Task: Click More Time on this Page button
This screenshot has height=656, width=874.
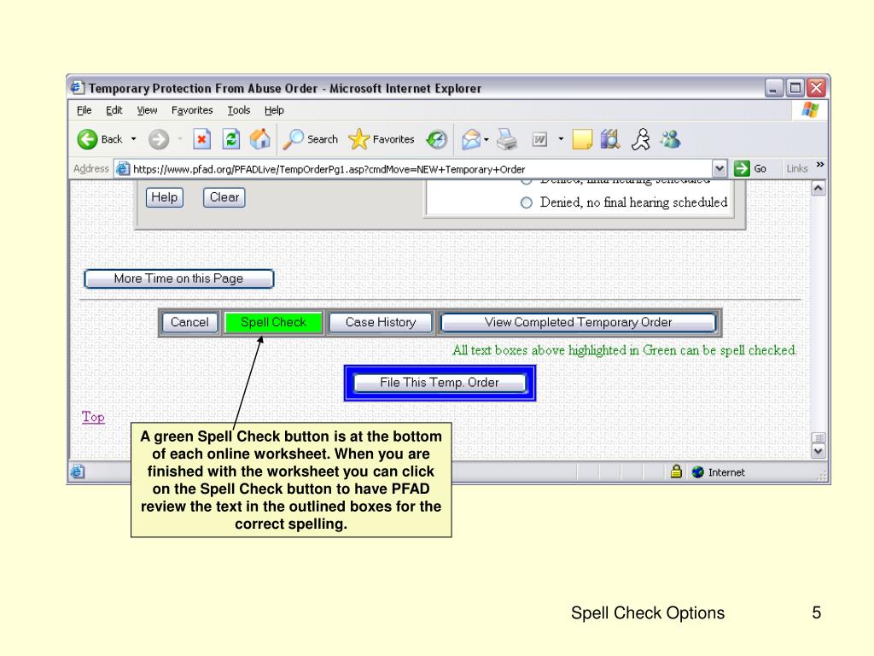Action: click(x=178, y=278)
